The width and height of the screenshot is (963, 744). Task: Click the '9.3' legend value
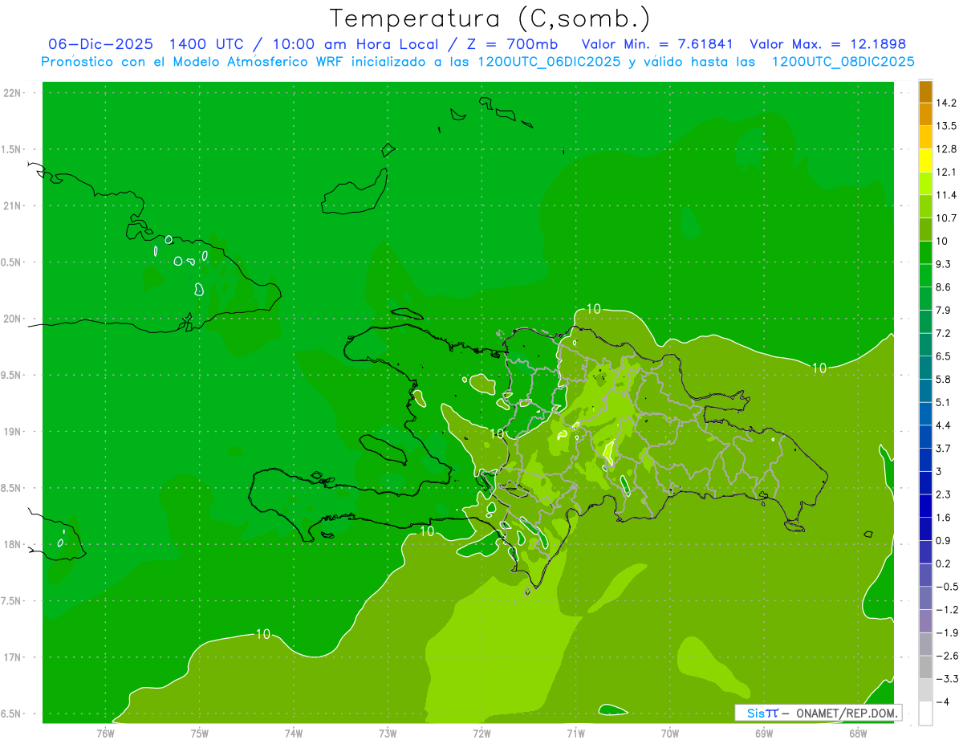tap(944, 264)
